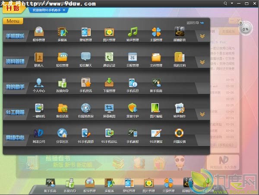Launch 屏幕截图 tool

[109, 111]
